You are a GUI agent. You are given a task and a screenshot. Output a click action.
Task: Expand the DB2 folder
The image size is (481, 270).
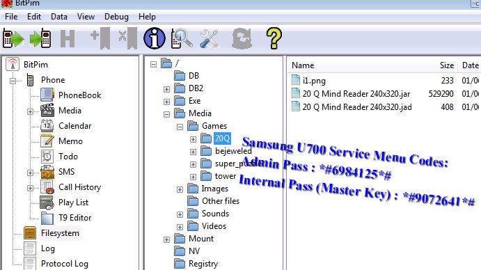click(166, 89)
